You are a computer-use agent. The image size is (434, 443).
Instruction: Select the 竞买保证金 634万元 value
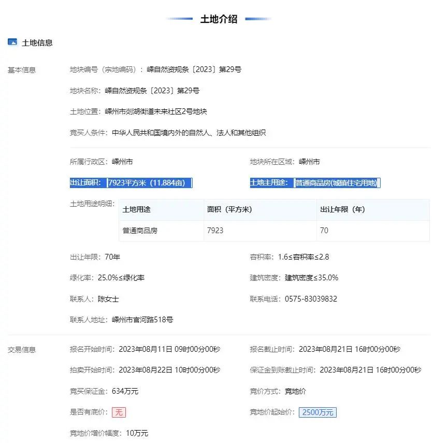pos(126,391)
